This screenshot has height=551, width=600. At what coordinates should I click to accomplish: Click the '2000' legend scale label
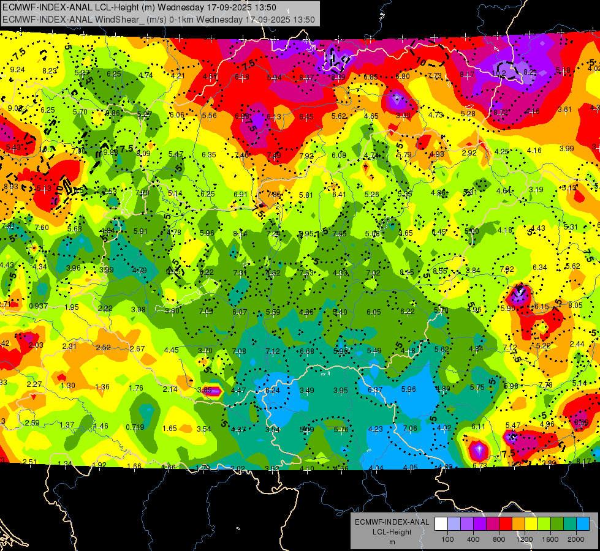576,539
